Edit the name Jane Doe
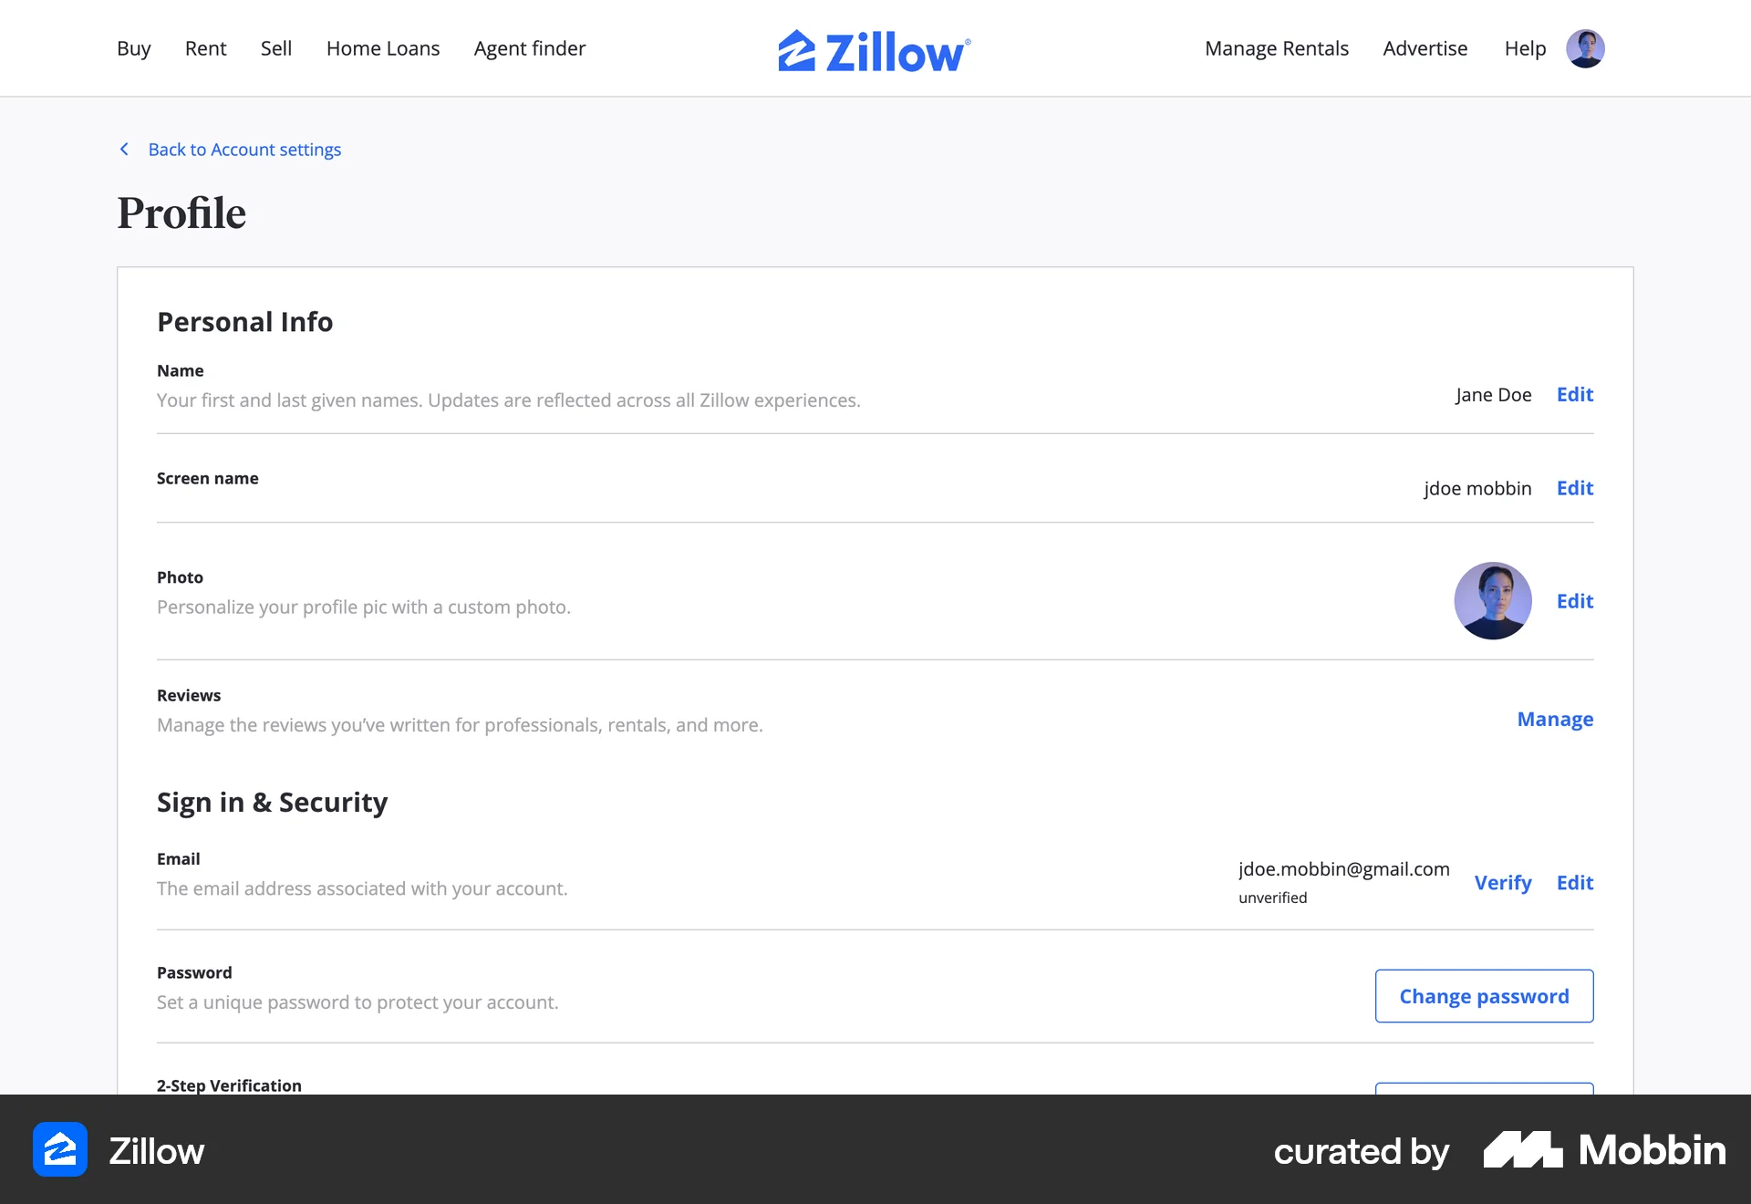Viewport: 1751px width, 1204px height. tap(1575, 394)
